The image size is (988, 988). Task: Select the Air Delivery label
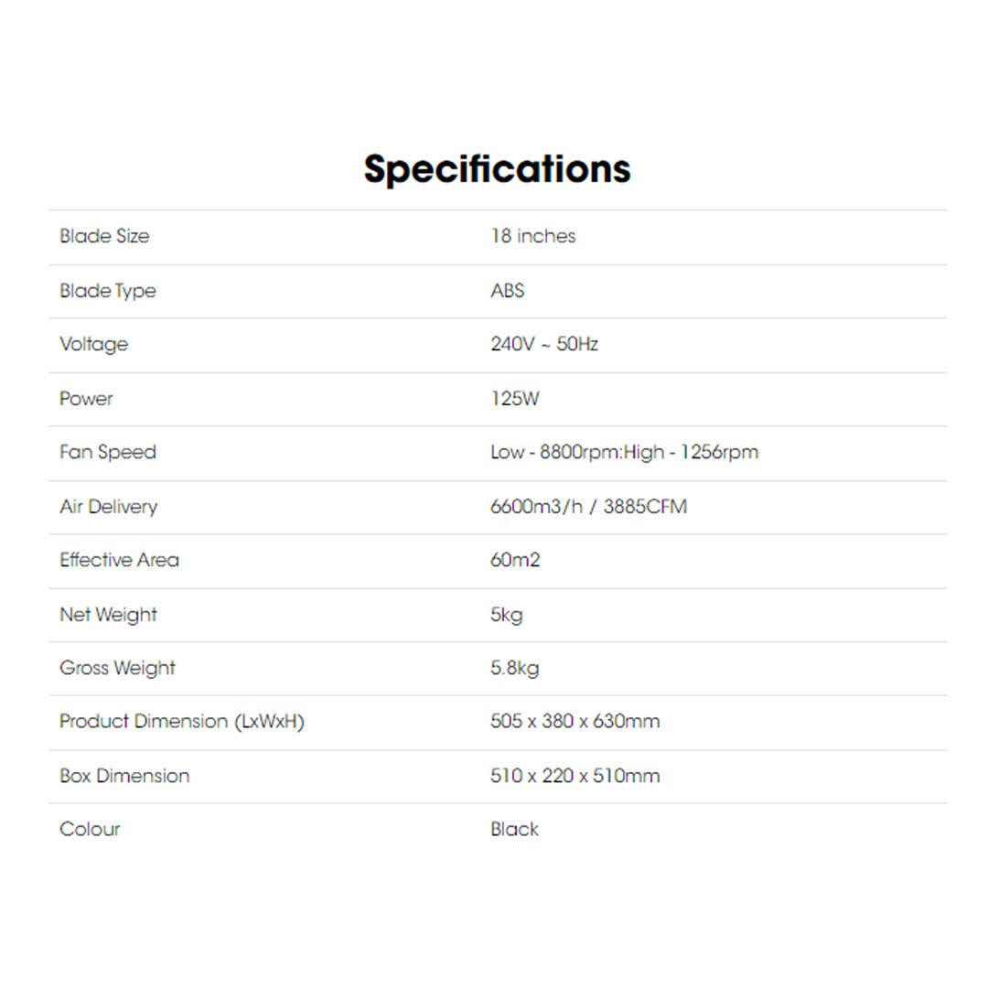(108, 506)
